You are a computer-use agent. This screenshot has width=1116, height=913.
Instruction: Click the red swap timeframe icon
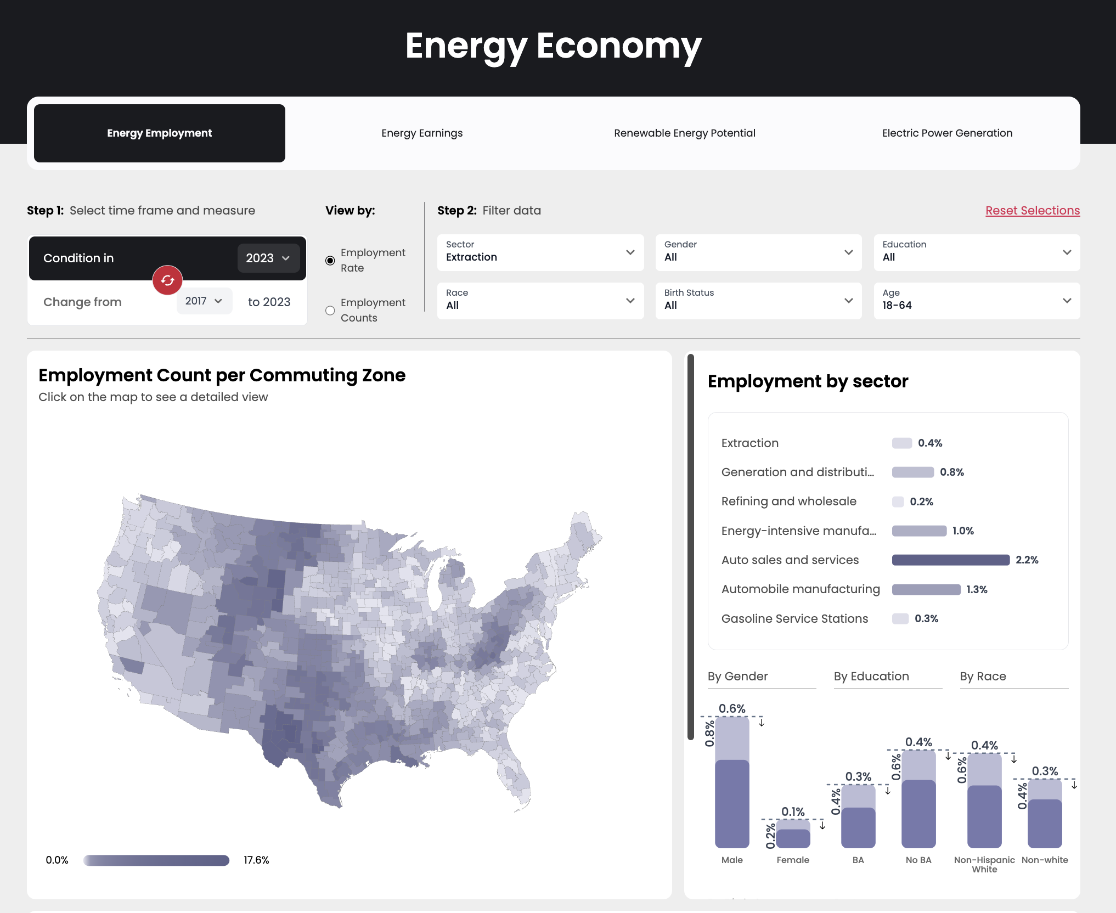point(167,280)
